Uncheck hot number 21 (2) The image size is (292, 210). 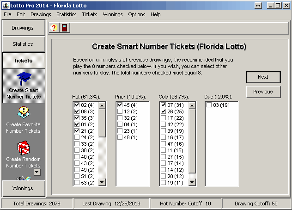[77, 131]
